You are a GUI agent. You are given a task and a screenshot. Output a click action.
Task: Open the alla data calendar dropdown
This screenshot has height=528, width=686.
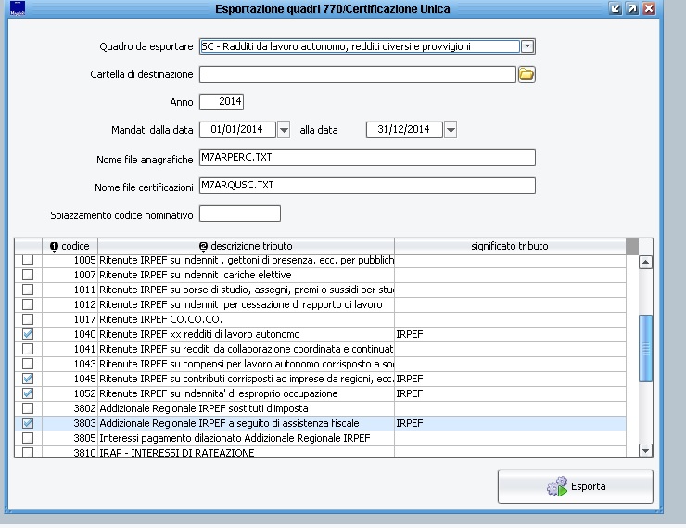tap(451, 130)
